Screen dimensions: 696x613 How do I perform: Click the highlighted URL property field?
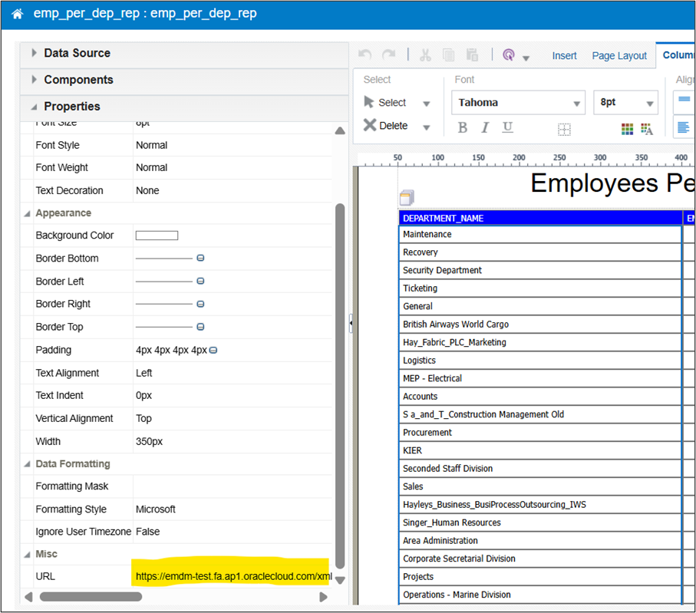click(x=230, y=576)
